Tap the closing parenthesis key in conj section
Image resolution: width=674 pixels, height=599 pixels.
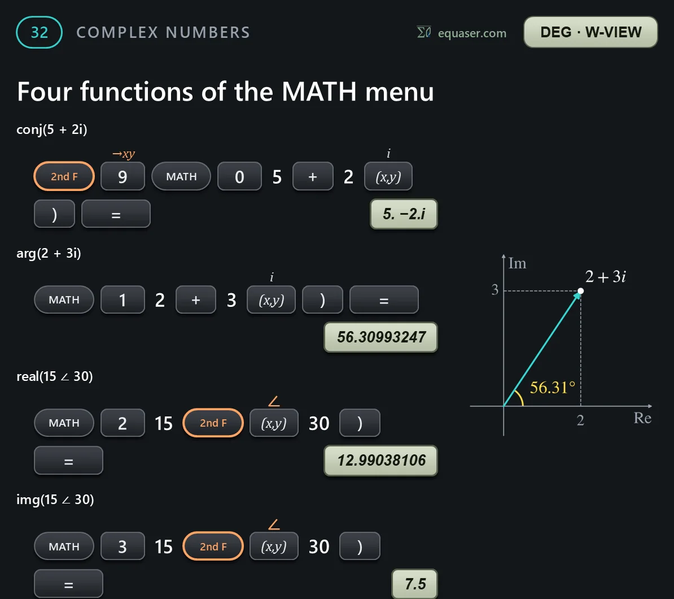click(54, 214)
